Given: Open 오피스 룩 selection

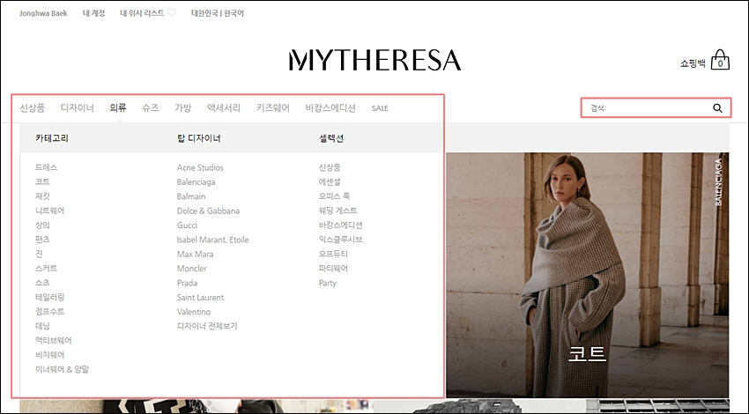Looking at the screenshot, I should click(x=334, y=196).
